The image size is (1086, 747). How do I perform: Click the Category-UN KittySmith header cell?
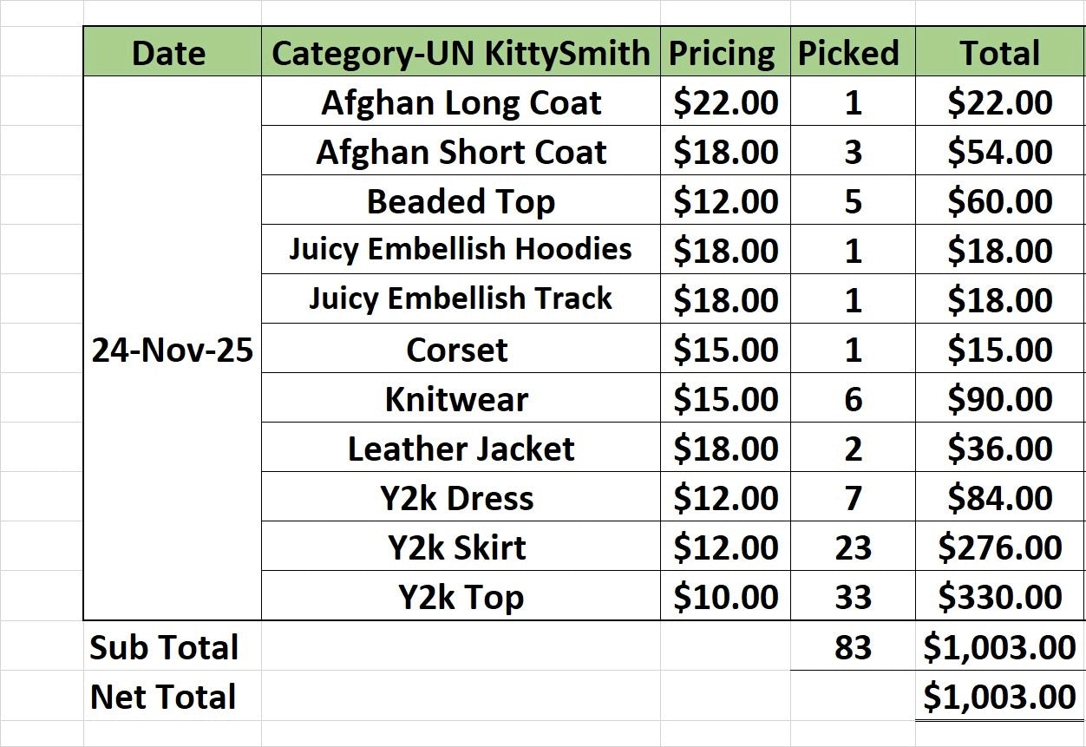click(461, 52)
